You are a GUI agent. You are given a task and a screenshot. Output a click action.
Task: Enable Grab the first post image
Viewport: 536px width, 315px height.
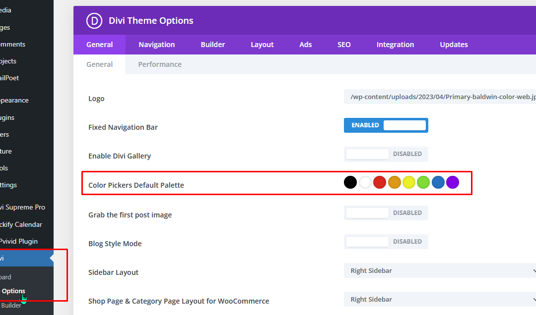click(386, 213)
